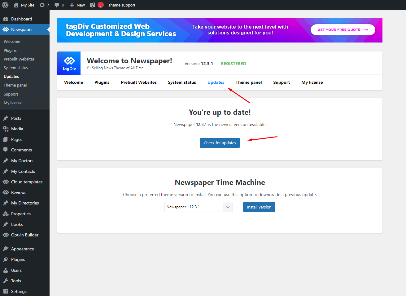Click the Plugins plug icon in main menu
Viewport: 406px width, 296px height.
(6, 259)
